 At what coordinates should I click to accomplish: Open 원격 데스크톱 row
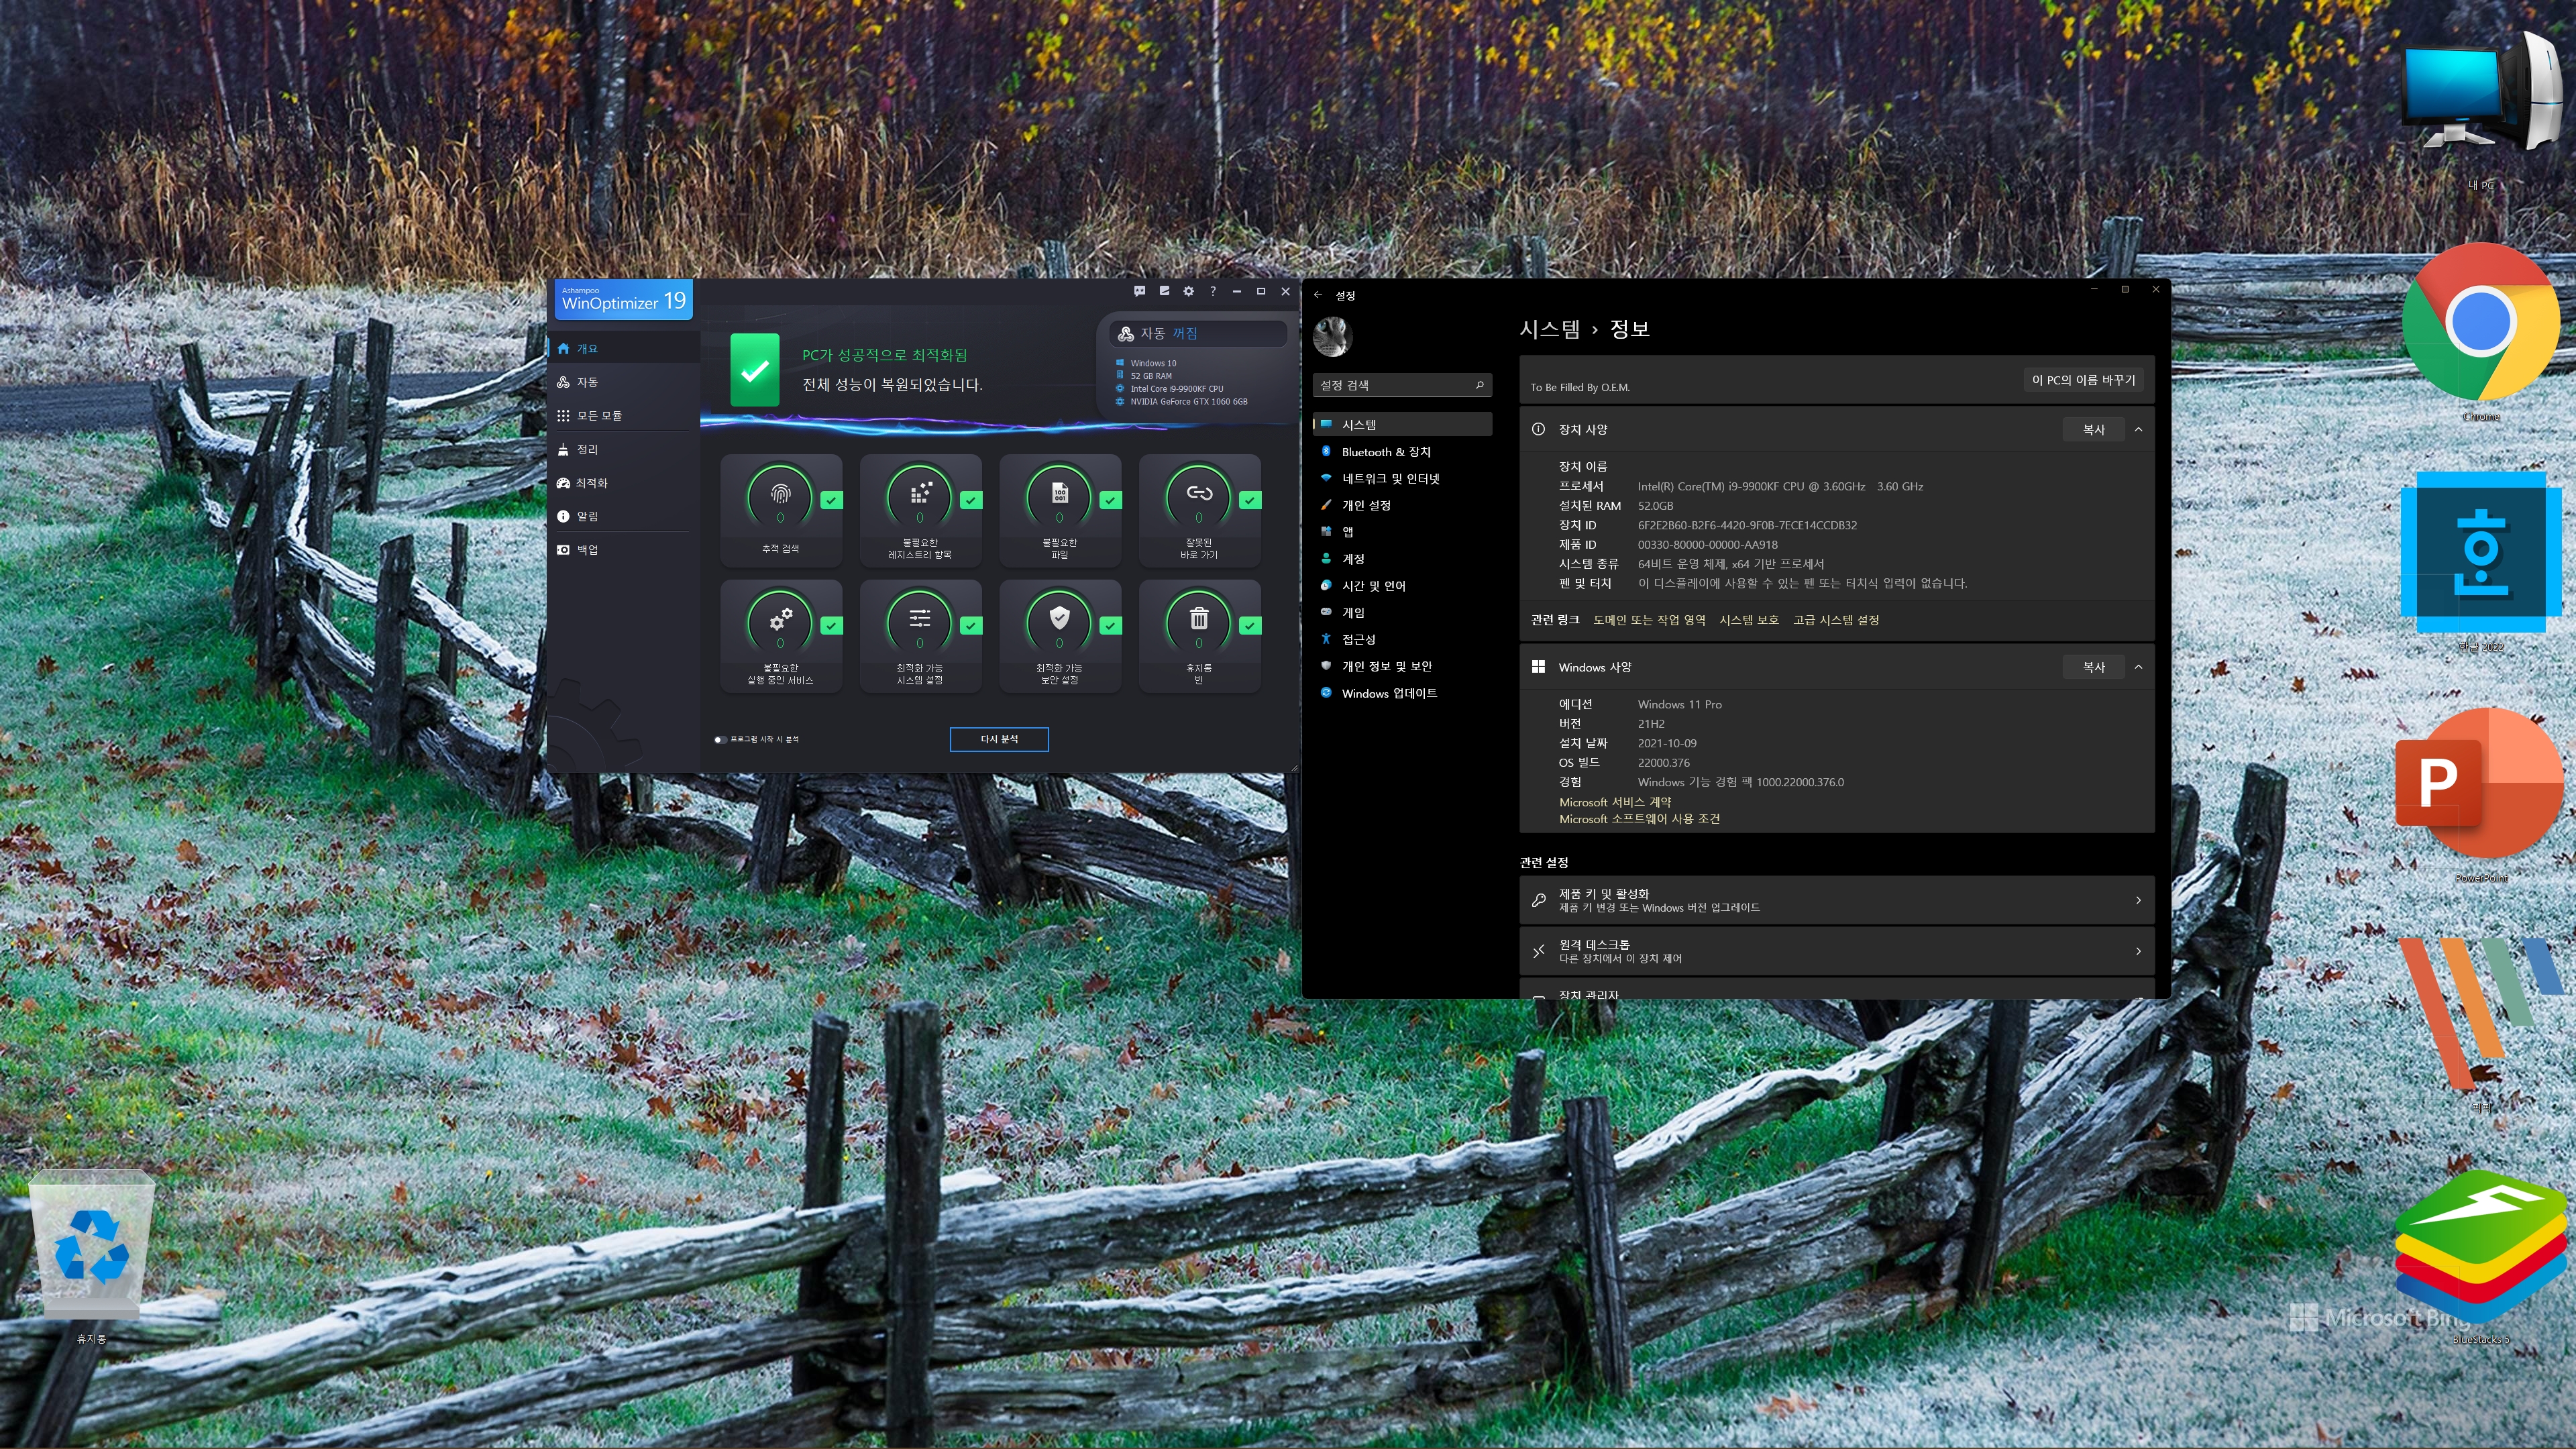click(1836, 951)
